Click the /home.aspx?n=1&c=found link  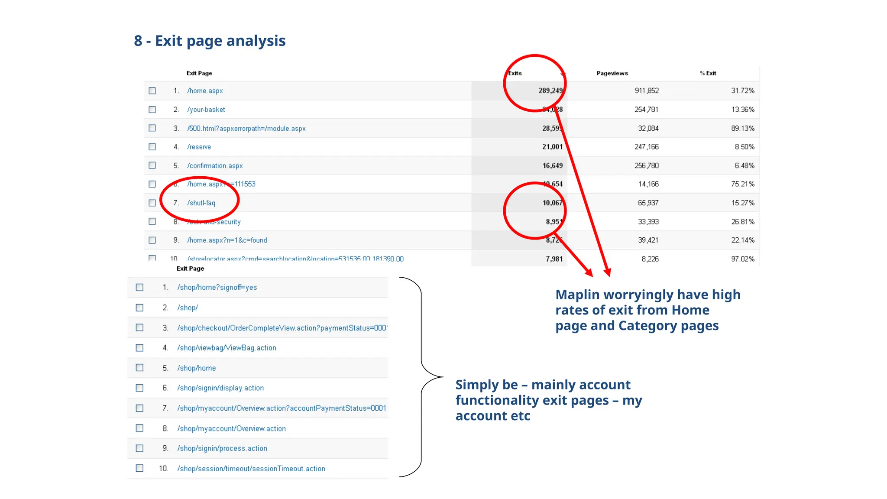click(227, 240)
